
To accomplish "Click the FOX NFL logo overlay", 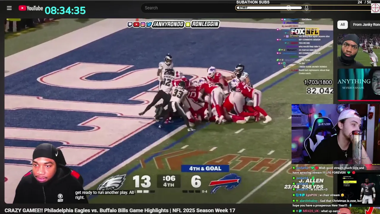I will point(305,32).
